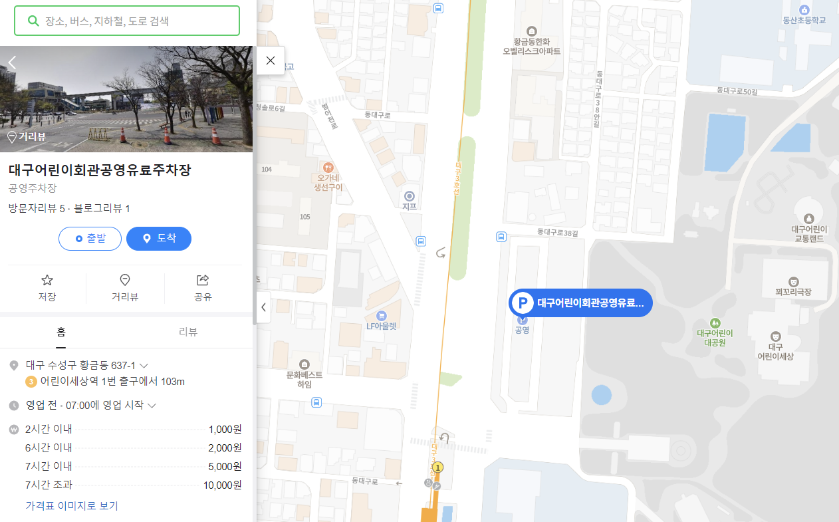Click the search magnifier icon
The height and width of the screenshot is (522, 839).
pyautogui.click(x=33, y=21)
